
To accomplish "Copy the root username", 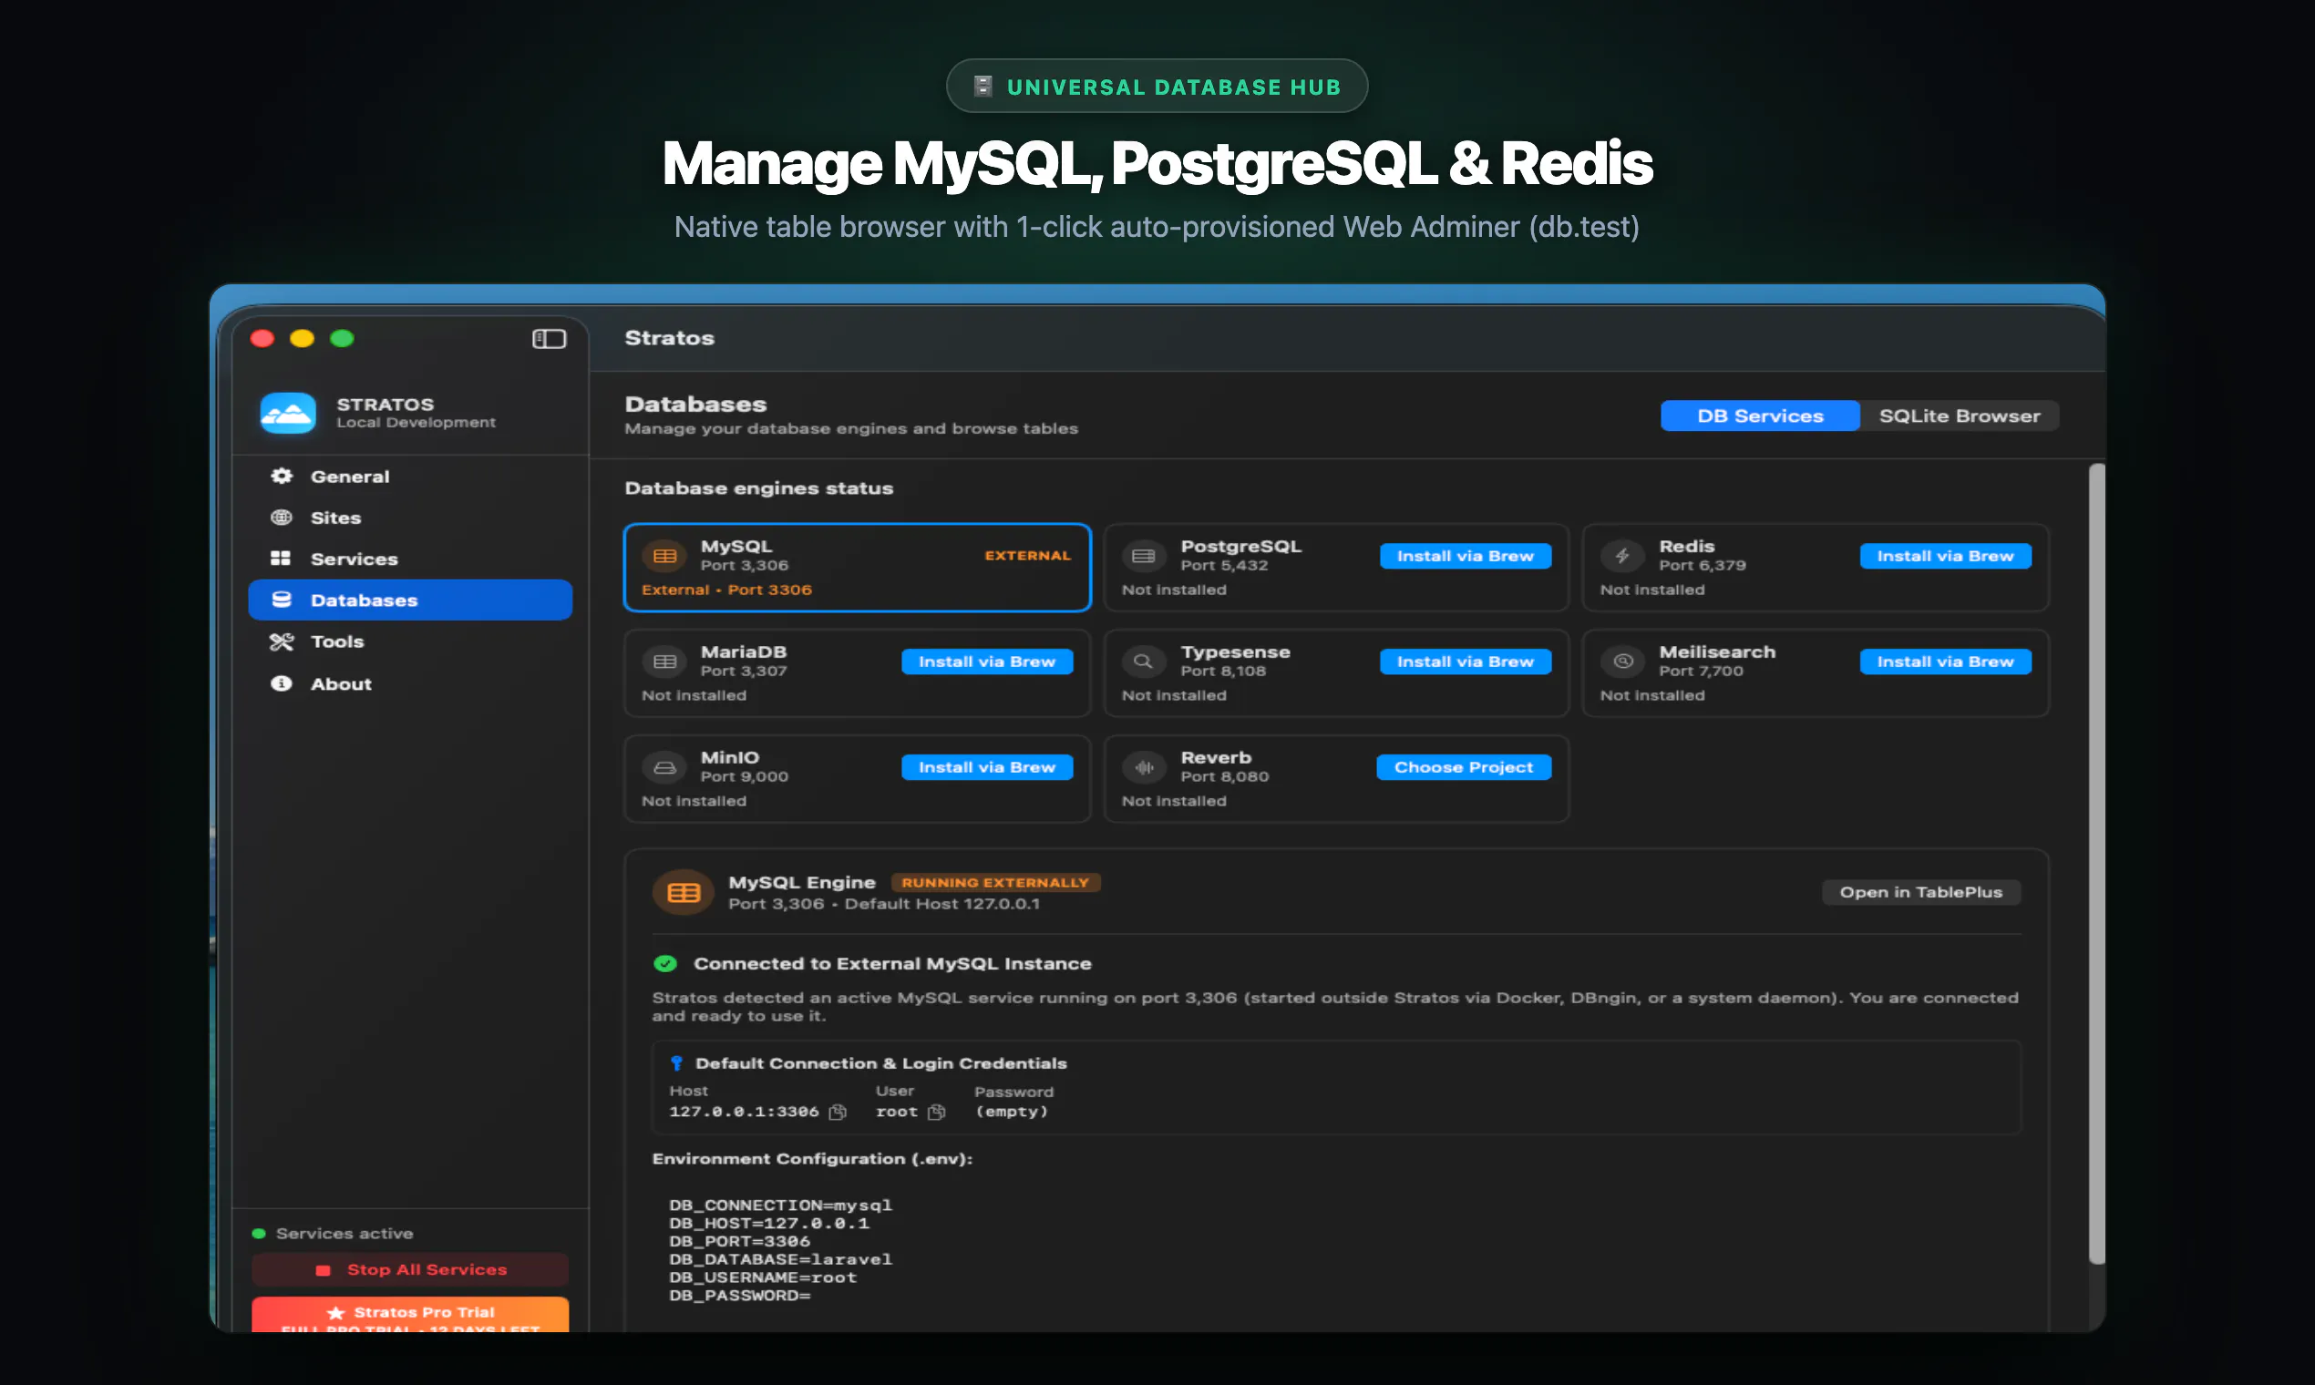I will (x=937, y=1112).
